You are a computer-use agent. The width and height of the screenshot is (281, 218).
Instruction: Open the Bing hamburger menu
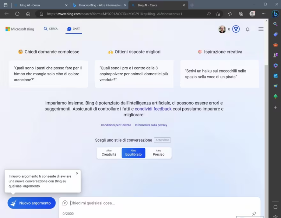(x=261, y=29)
